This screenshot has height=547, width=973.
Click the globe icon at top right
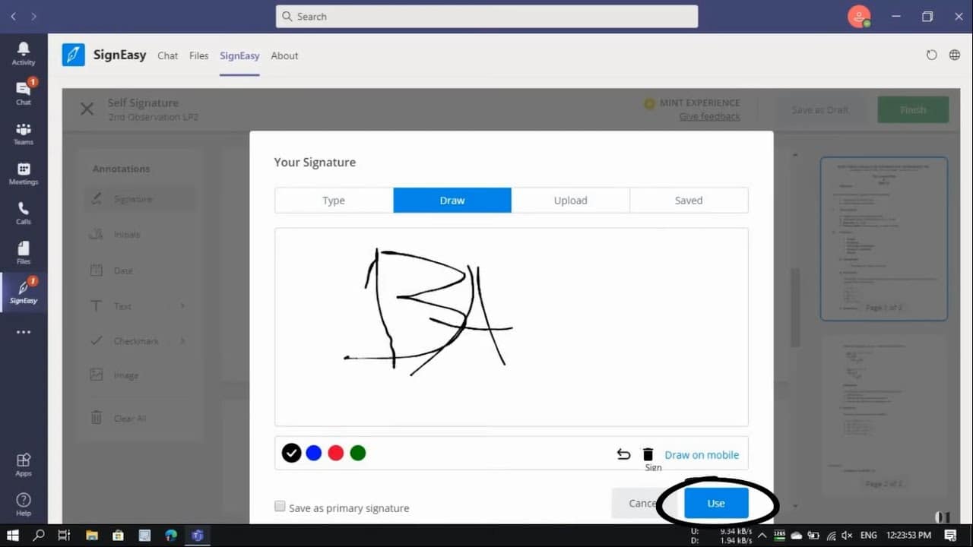[954, 55]
